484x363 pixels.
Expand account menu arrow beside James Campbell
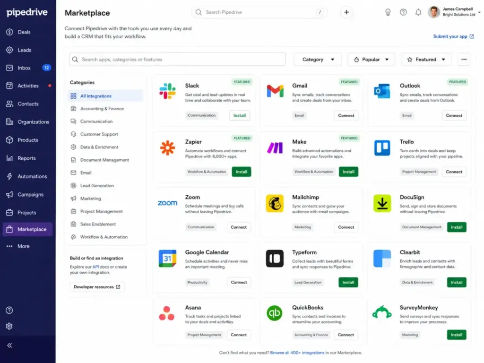[479, 12]
